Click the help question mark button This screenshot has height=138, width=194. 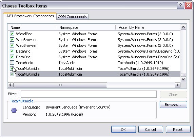pos(180,6)
